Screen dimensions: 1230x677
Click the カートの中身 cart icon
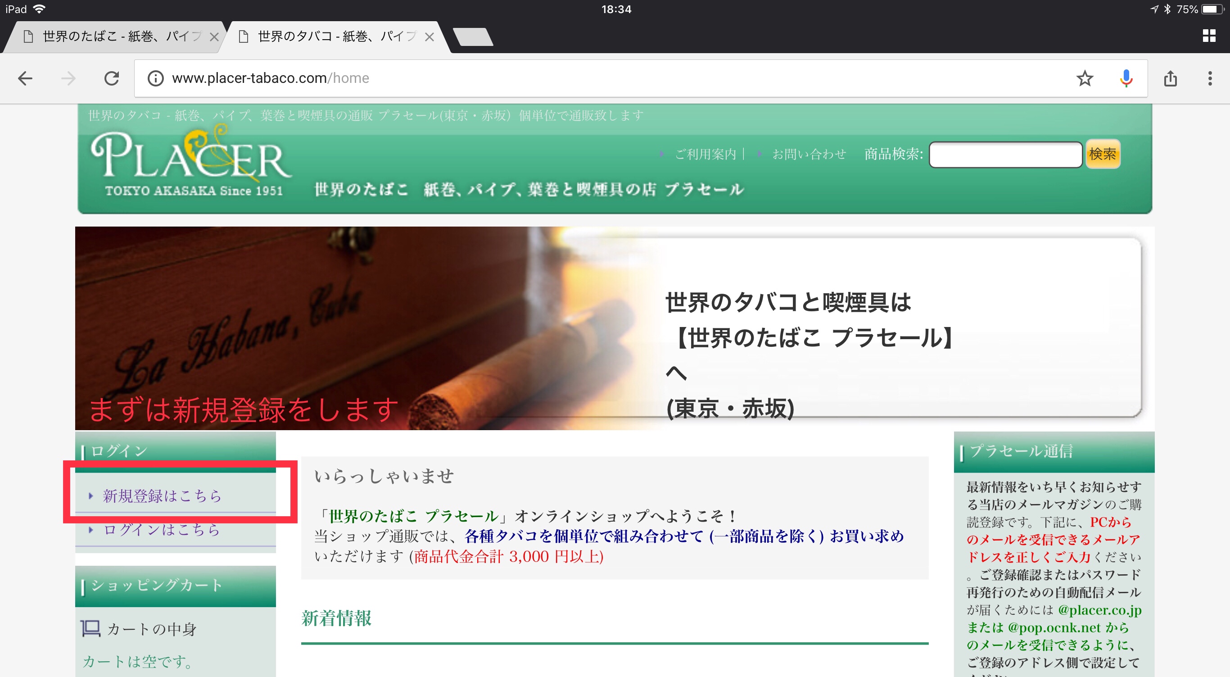(x=90, y=629)
